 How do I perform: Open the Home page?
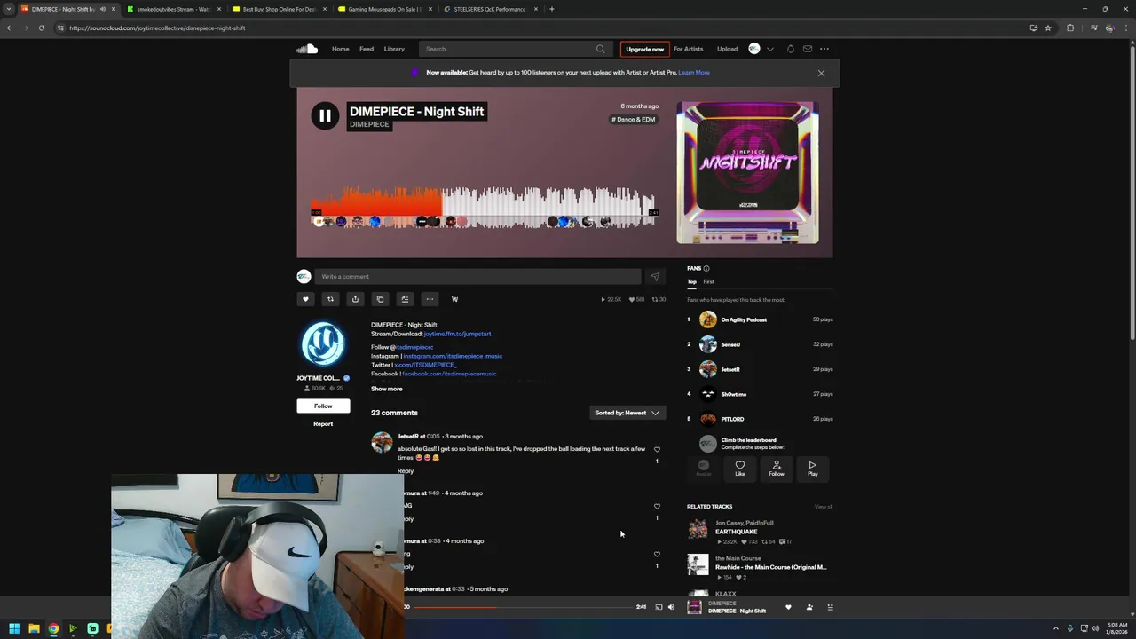coord(341,49)
